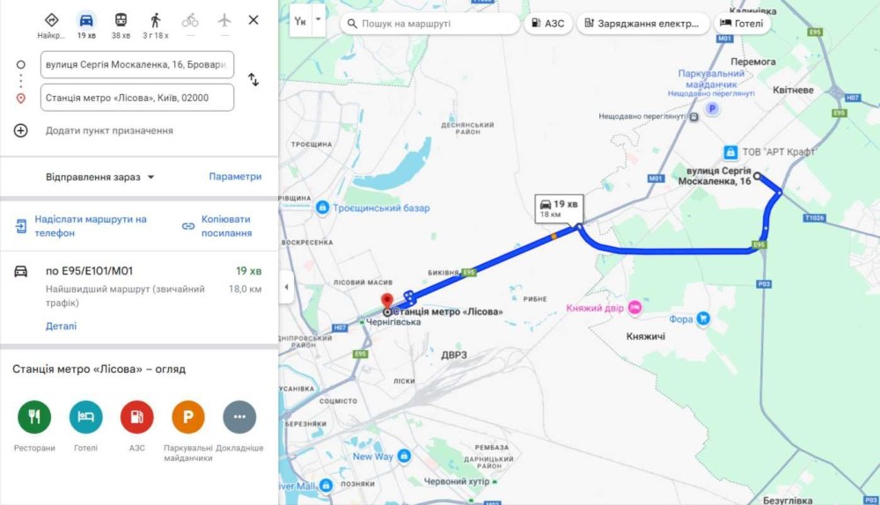Click the Пошук на маршруті search box
This screenshot has height=505, width=880.
pyautogui.click(x=430, y=24)
